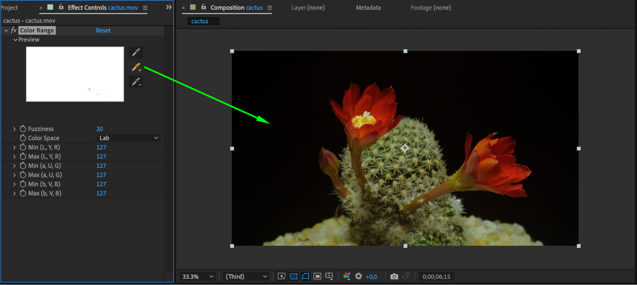
Task: Collapse the Preview section of Color Range
Action: point(15,40)
